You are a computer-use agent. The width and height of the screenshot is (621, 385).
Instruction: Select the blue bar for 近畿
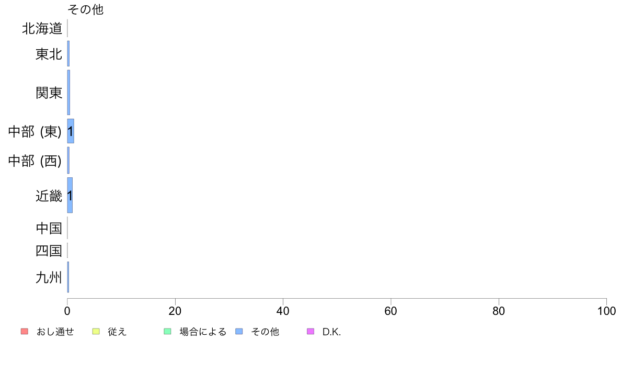click(70, 195)
